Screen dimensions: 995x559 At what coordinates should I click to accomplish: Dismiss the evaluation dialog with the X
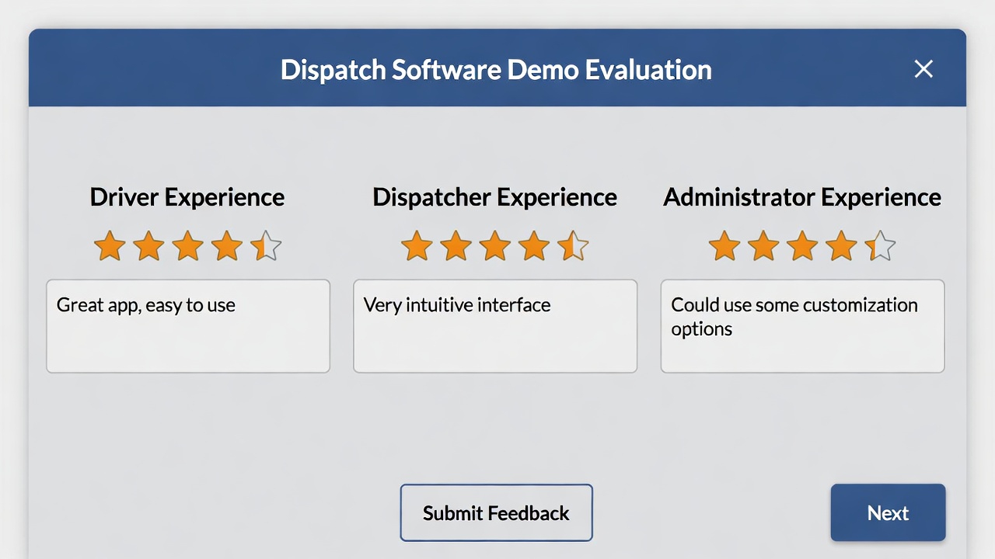point(923,69)
